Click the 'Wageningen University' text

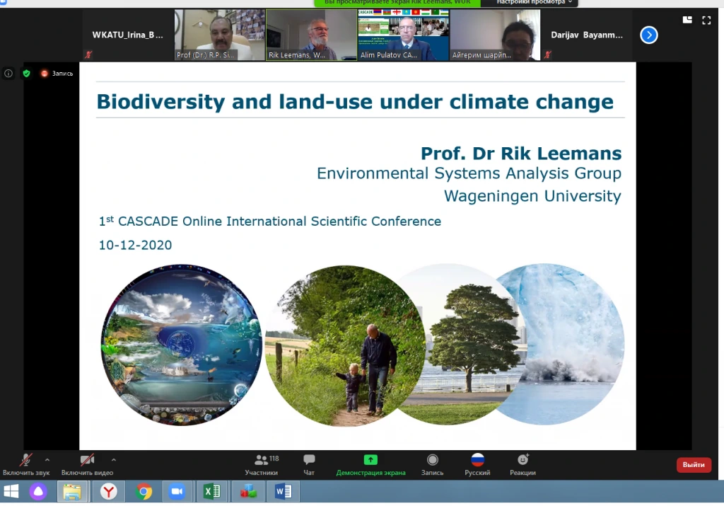532,196
